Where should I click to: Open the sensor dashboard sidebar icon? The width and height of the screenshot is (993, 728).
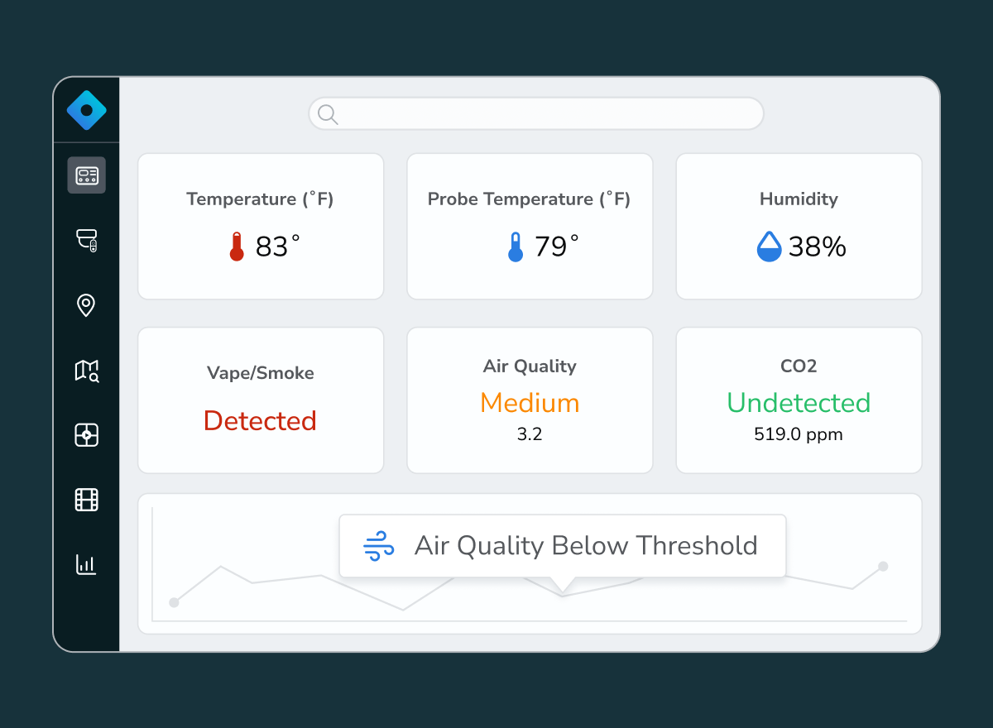(86, 175)
